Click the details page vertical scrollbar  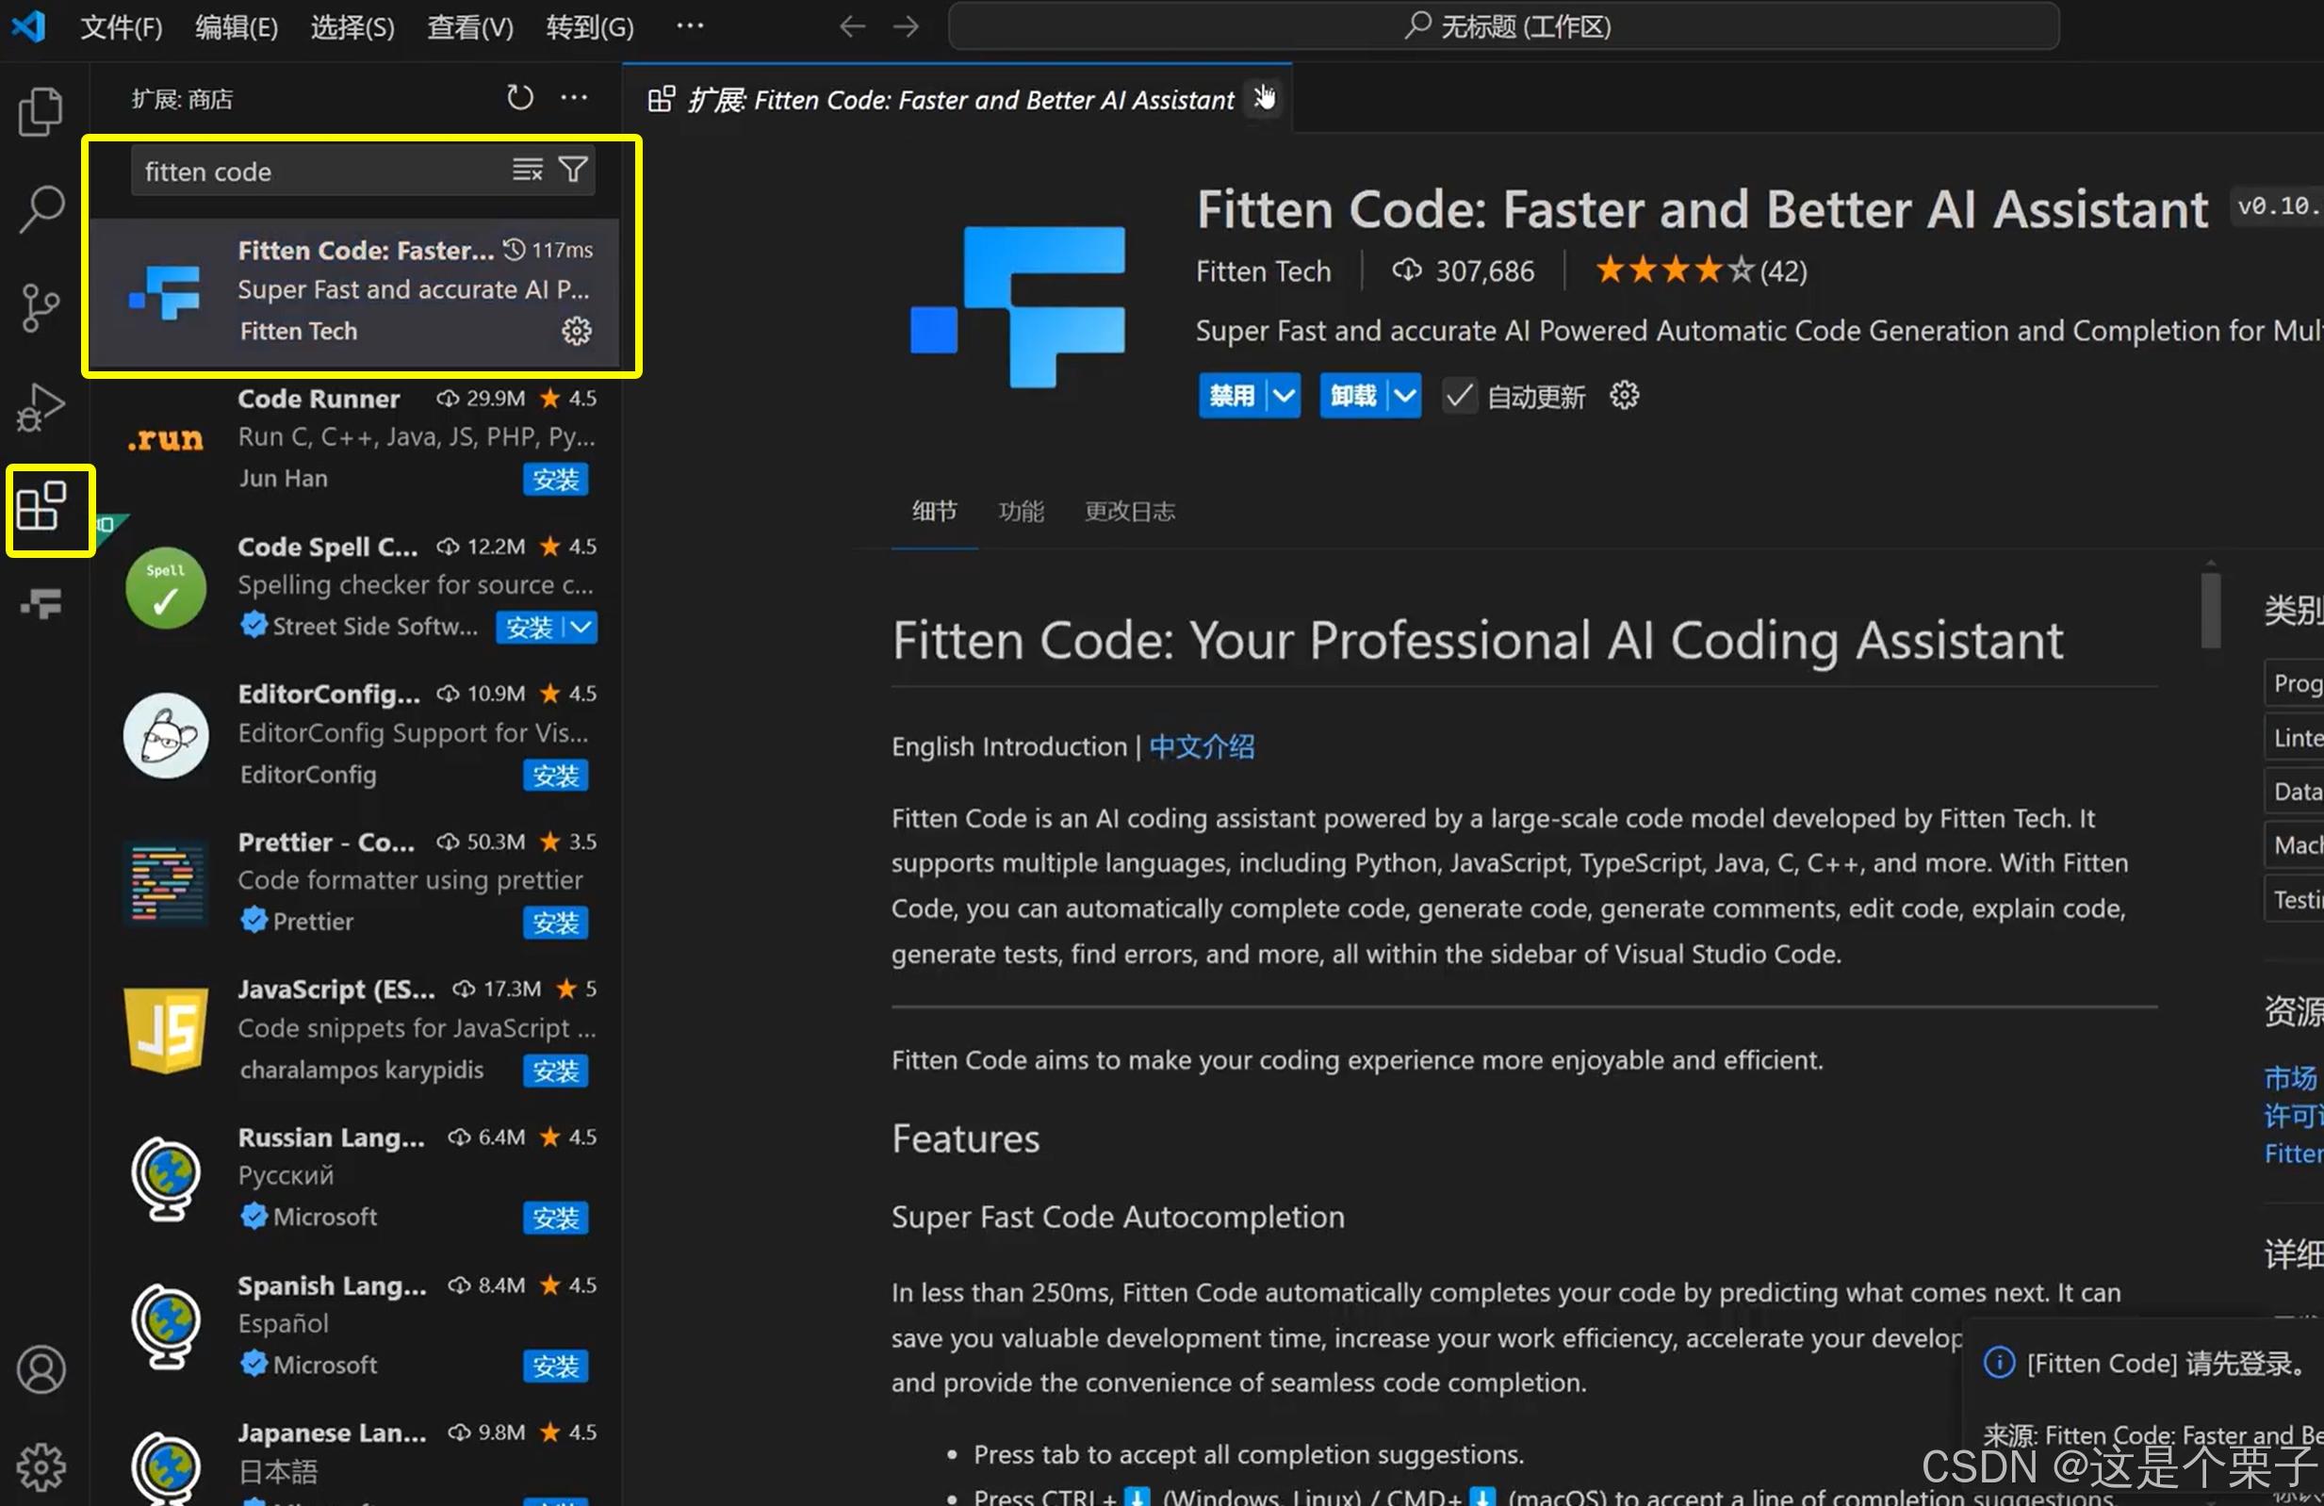2211,611
